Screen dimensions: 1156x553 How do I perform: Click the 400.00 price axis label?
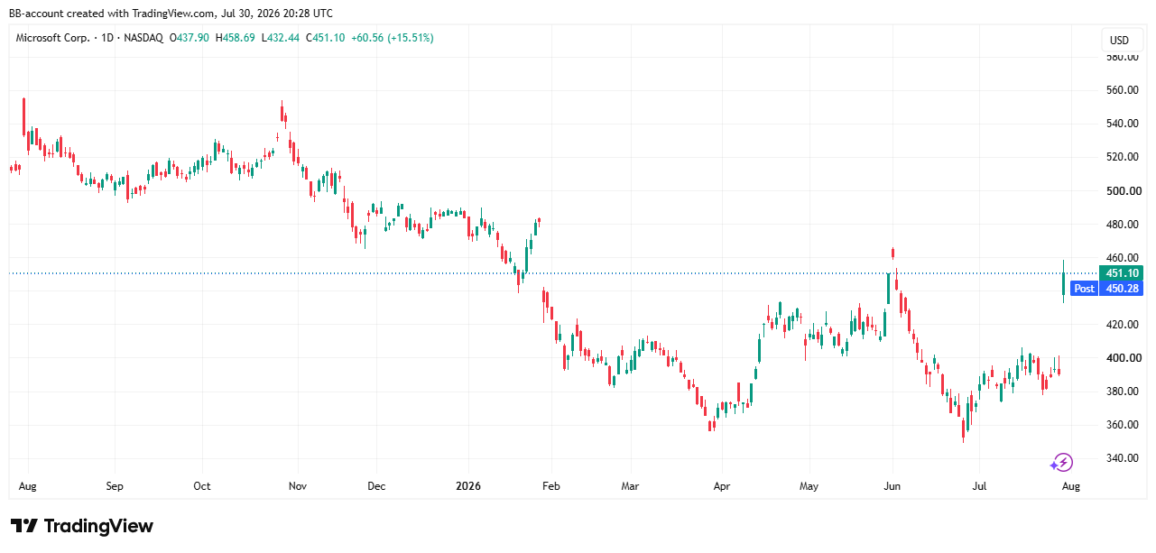[1122, 358]
